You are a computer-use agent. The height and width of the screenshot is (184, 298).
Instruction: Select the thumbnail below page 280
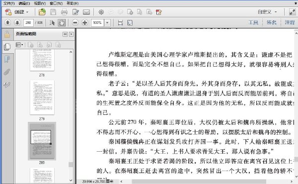(42, 175)
